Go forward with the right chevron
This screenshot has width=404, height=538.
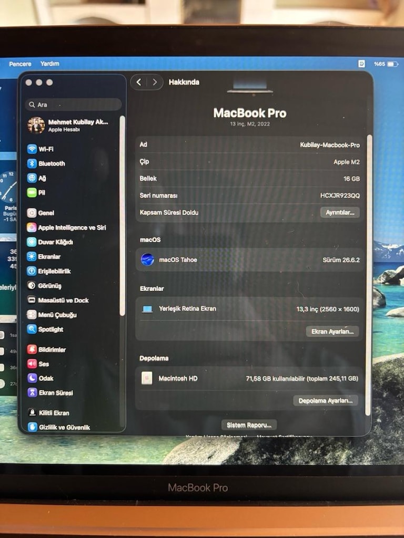point(155,82)
